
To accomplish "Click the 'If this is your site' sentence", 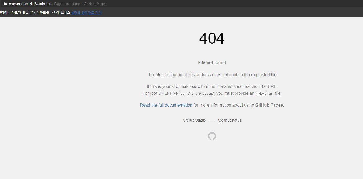I will [212, 86].
